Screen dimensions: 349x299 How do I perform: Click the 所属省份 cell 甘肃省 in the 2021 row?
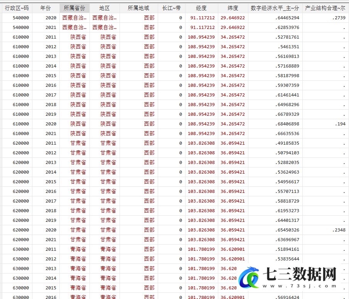78,240
